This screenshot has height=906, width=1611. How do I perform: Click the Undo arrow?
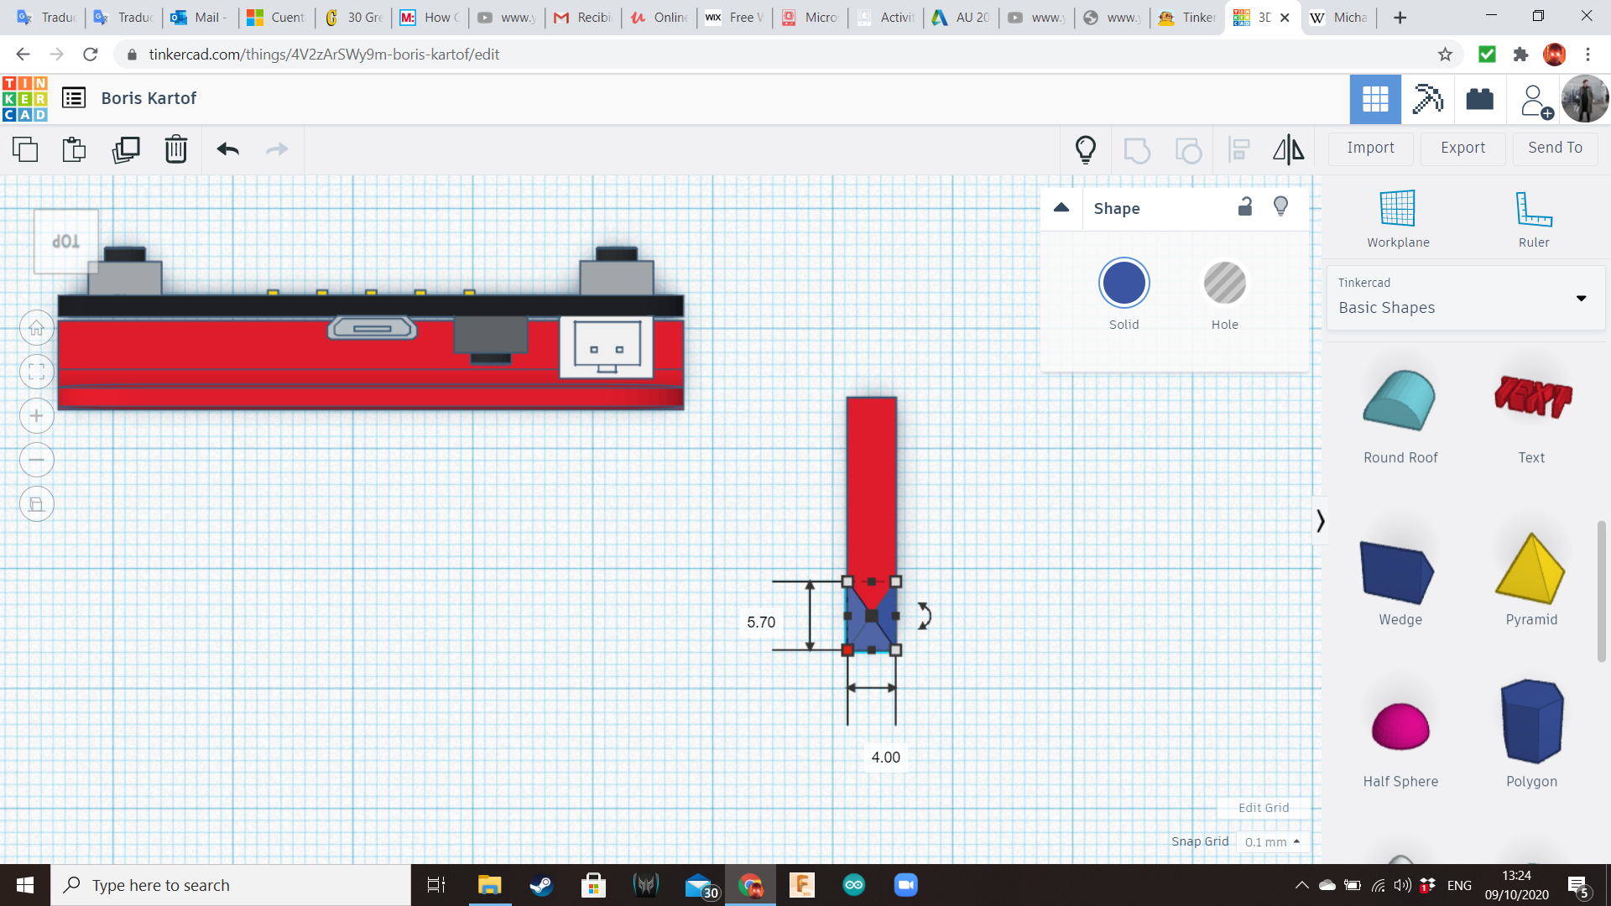[227, 149]
